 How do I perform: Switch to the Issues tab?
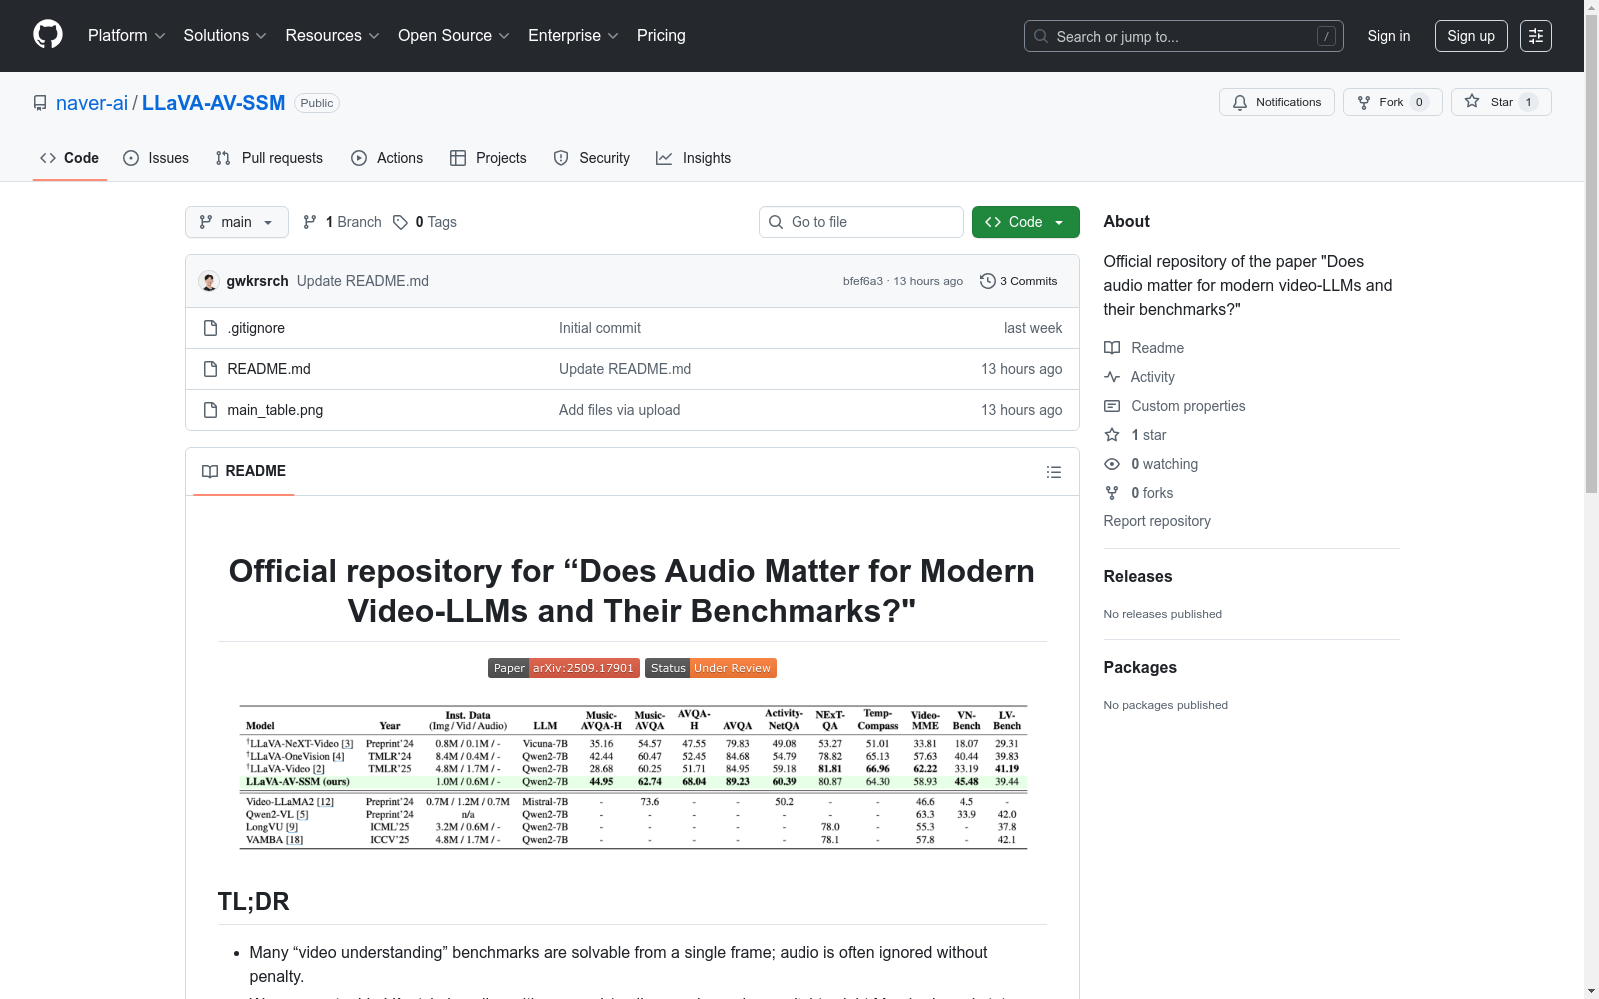coord(156,158)
